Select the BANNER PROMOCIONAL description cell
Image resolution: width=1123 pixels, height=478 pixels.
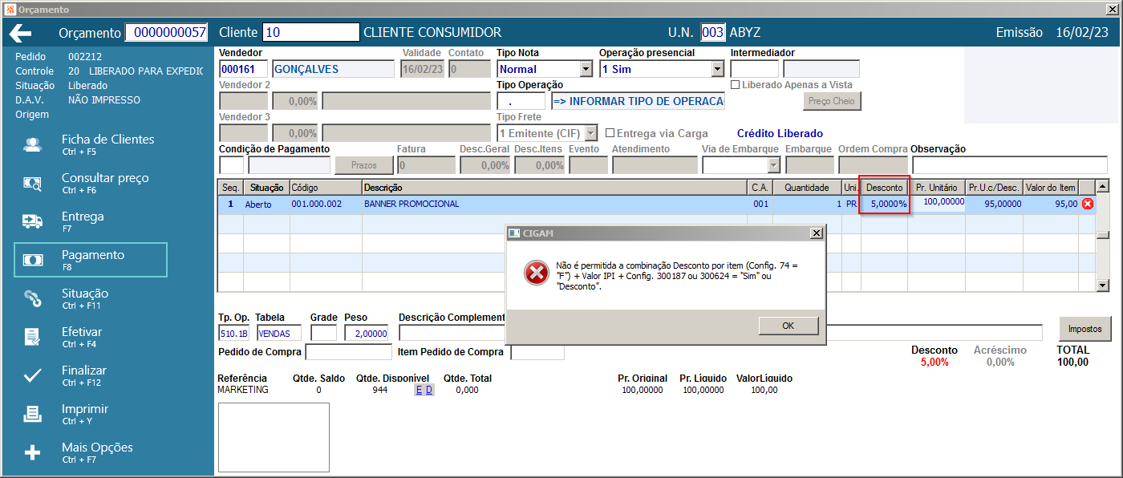coord(554,204)
